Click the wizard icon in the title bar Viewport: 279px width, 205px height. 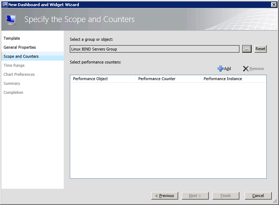coord(5,5)
